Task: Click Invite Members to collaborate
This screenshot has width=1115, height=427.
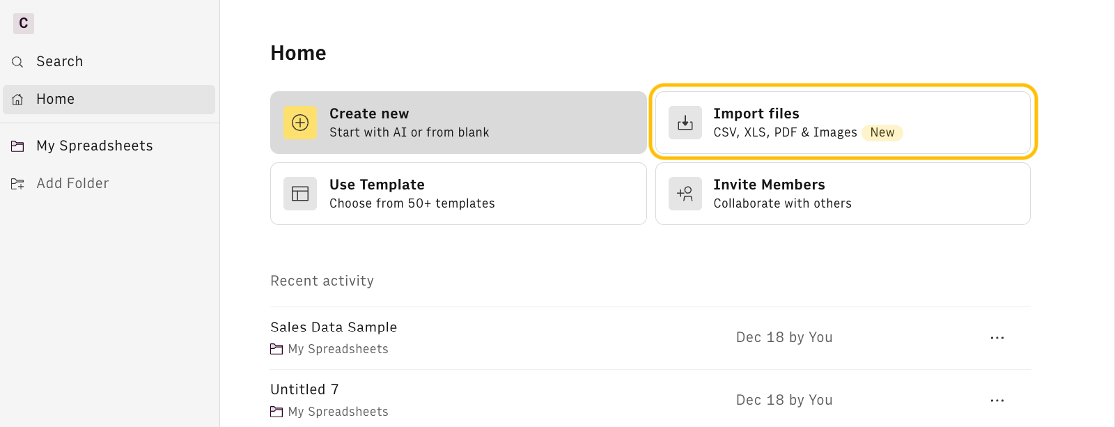Action: pyautogui.click(x=842, y=194)
